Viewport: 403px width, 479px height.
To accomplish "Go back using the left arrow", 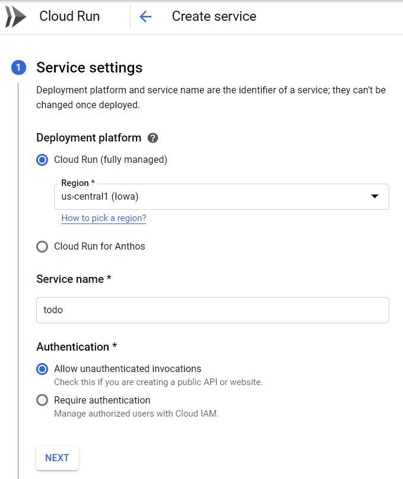I will [145, 17].
